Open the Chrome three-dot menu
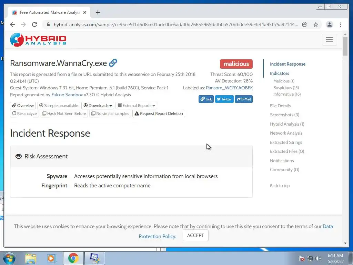 [341, 24]
